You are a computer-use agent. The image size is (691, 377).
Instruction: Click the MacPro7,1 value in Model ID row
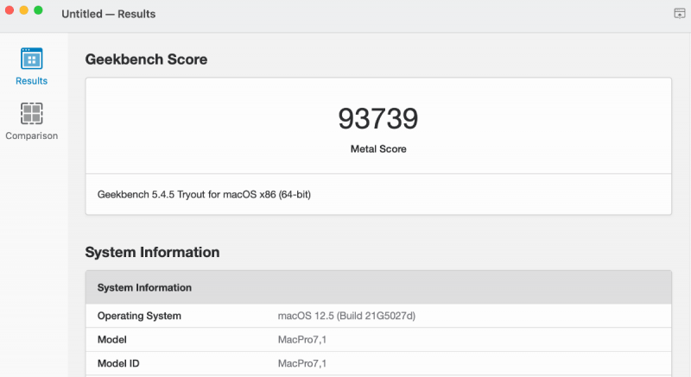tap(301, 363)
